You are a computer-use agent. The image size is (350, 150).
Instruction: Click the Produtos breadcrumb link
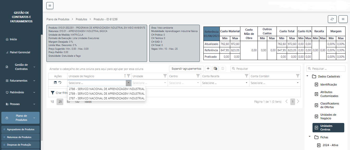(x=81, y=19)
